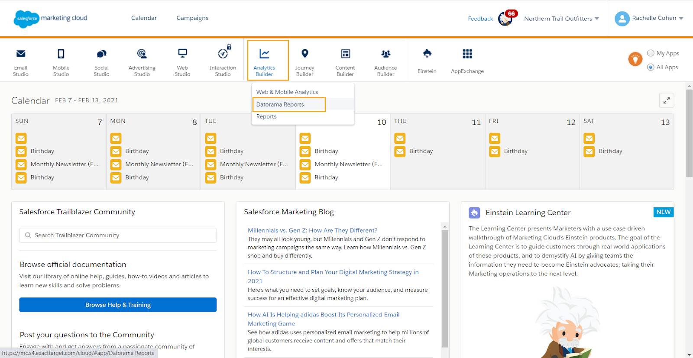Image resolution: width=693 pixels, height=358 pixels.
Task: Click the orange lightbulb tips icon
Action: [x=635, y=59]
